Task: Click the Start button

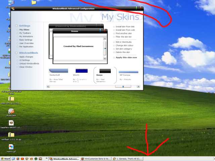Action: coord(5,159)
